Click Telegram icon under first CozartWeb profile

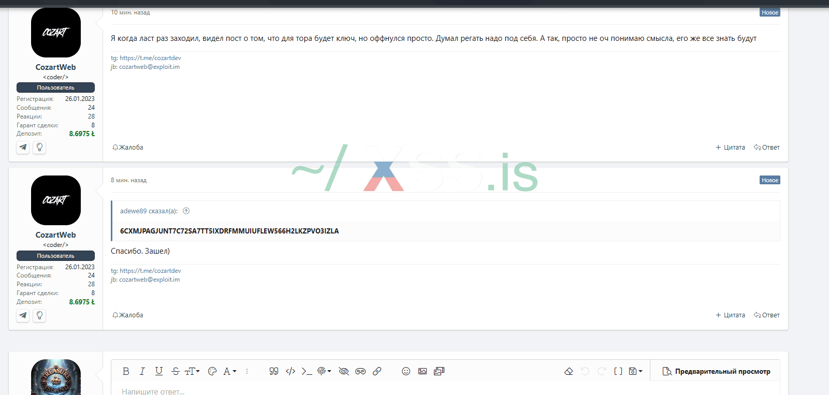[x=23, y=148]
